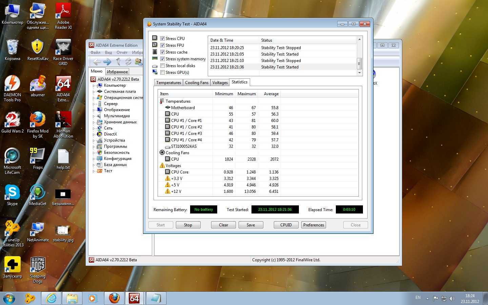The image size is (488, 305).
Task: Toggle the Stress system memory checkbox
Action: pyautogui.click(x=163, y=59)
